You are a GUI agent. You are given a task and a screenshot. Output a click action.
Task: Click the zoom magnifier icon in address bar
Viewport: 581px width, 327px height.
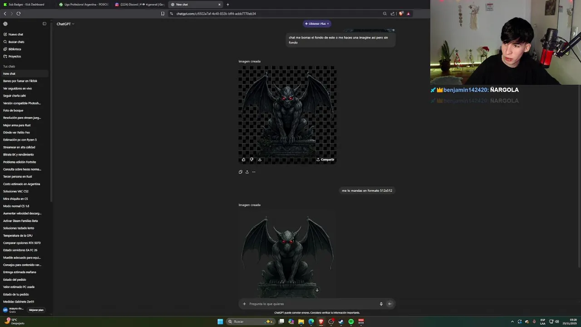tap(385, 14)
